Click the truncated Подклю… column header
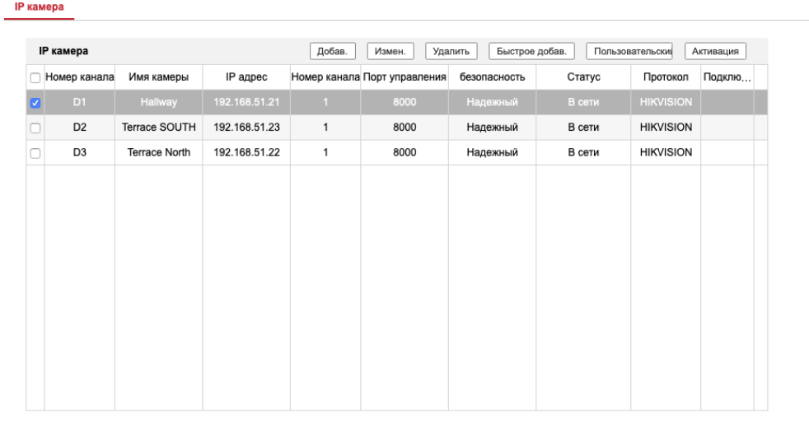This screenshot has width=809, height=431. (x=727, y=76)
